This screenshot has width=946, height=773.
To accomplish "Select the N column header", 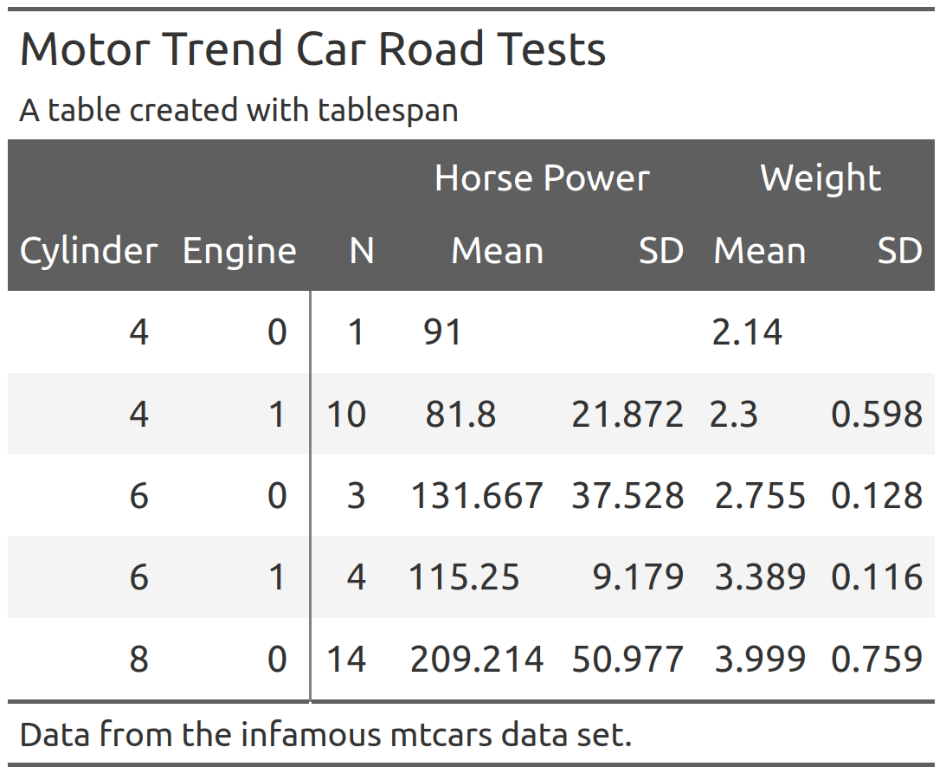I will click(362, 251).
